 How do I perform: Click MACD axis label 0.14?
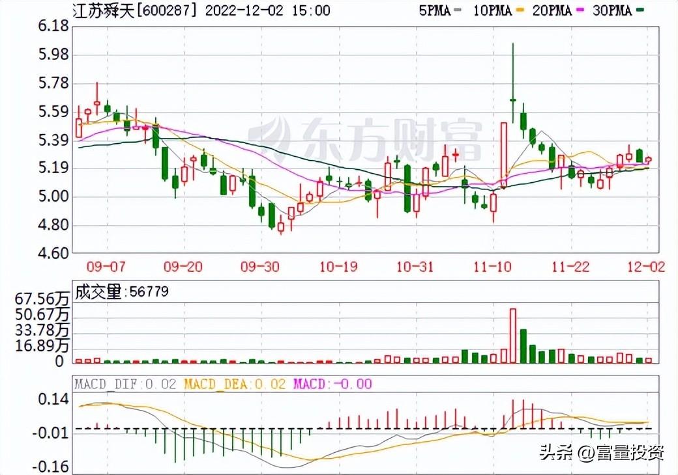53,399
